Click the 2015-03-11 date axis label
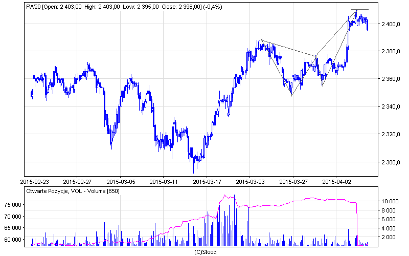The image size is (409, 256). point(164,182)
